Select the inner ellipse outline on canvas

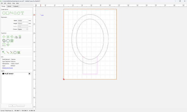[x=90, y=19]
